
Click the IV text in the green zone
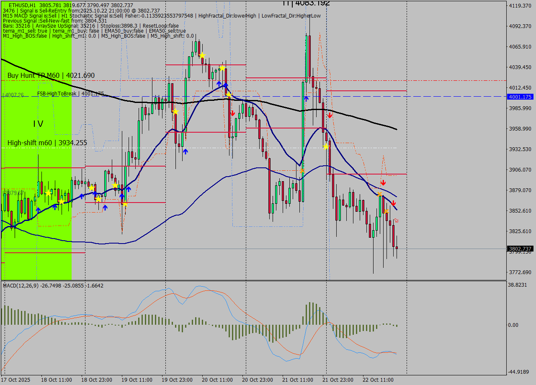coord(38,124)
